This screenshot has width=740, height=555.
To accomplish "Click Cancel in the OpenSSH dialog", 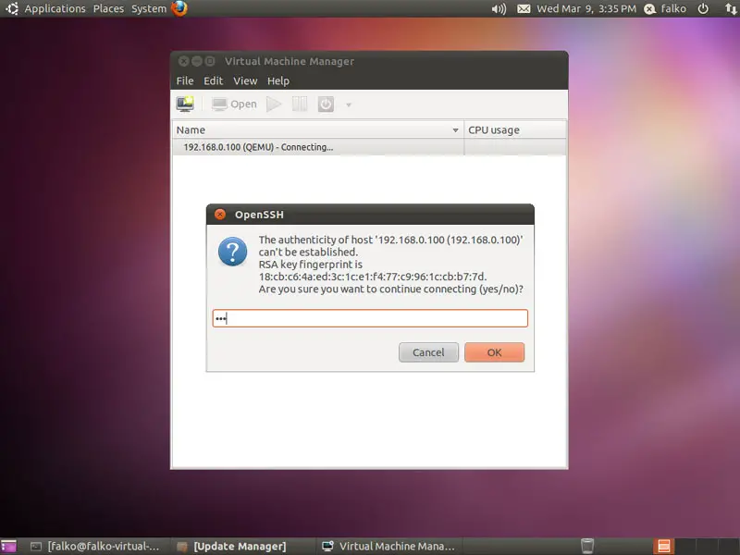I will [x=428, y=352].
